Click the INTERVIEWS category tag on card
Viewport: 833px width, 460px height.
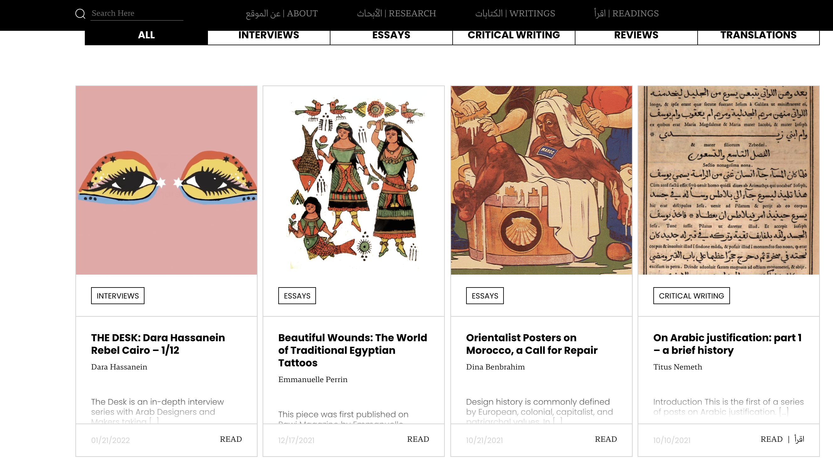point(118,296)
